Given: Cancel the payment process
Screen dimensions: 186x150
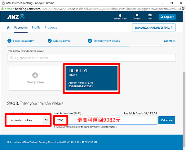Looking at the screenshot, I should 170,41.
